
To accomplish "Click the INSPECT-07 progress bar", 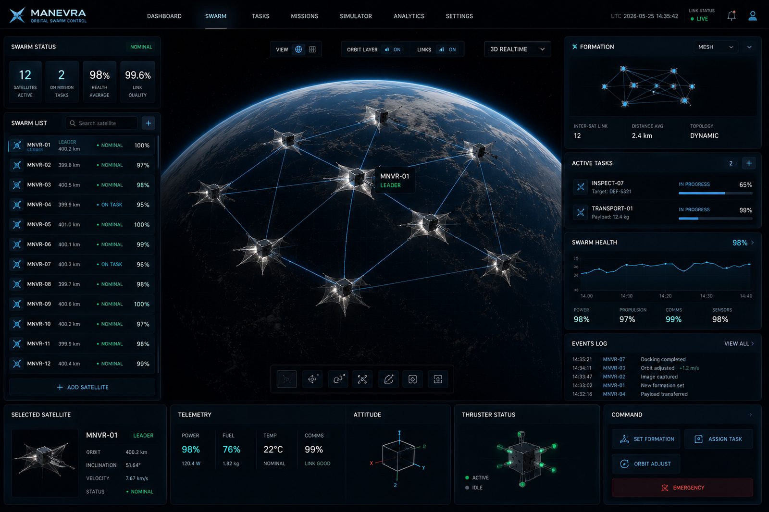I will pyautogui.click(x=716, y=193).
